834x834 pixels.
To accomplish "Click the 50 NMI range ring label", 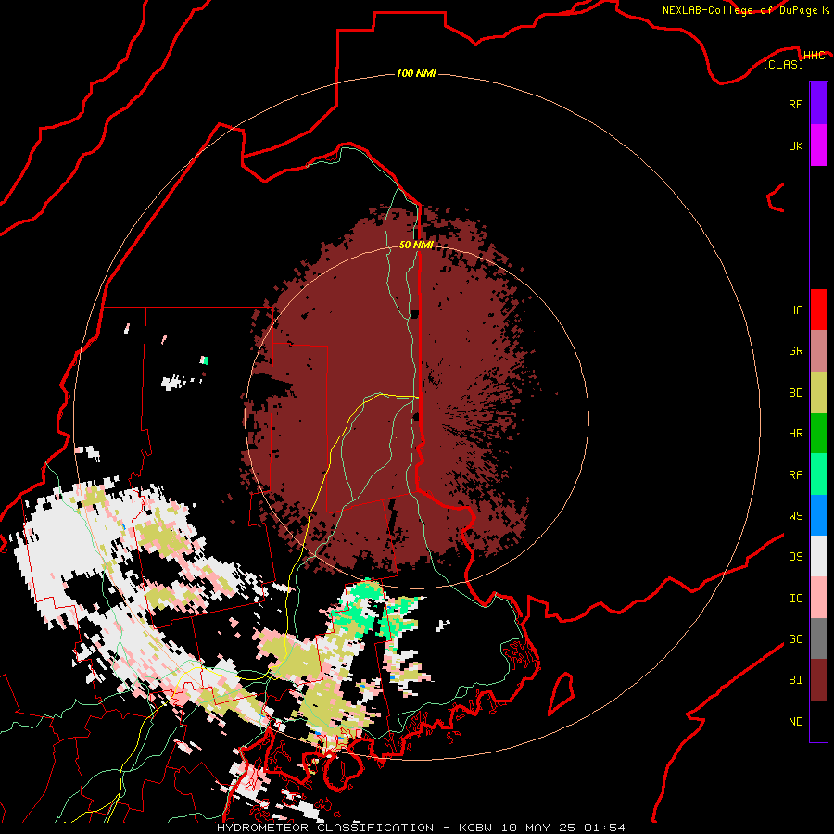I will (x=416, y=245).
